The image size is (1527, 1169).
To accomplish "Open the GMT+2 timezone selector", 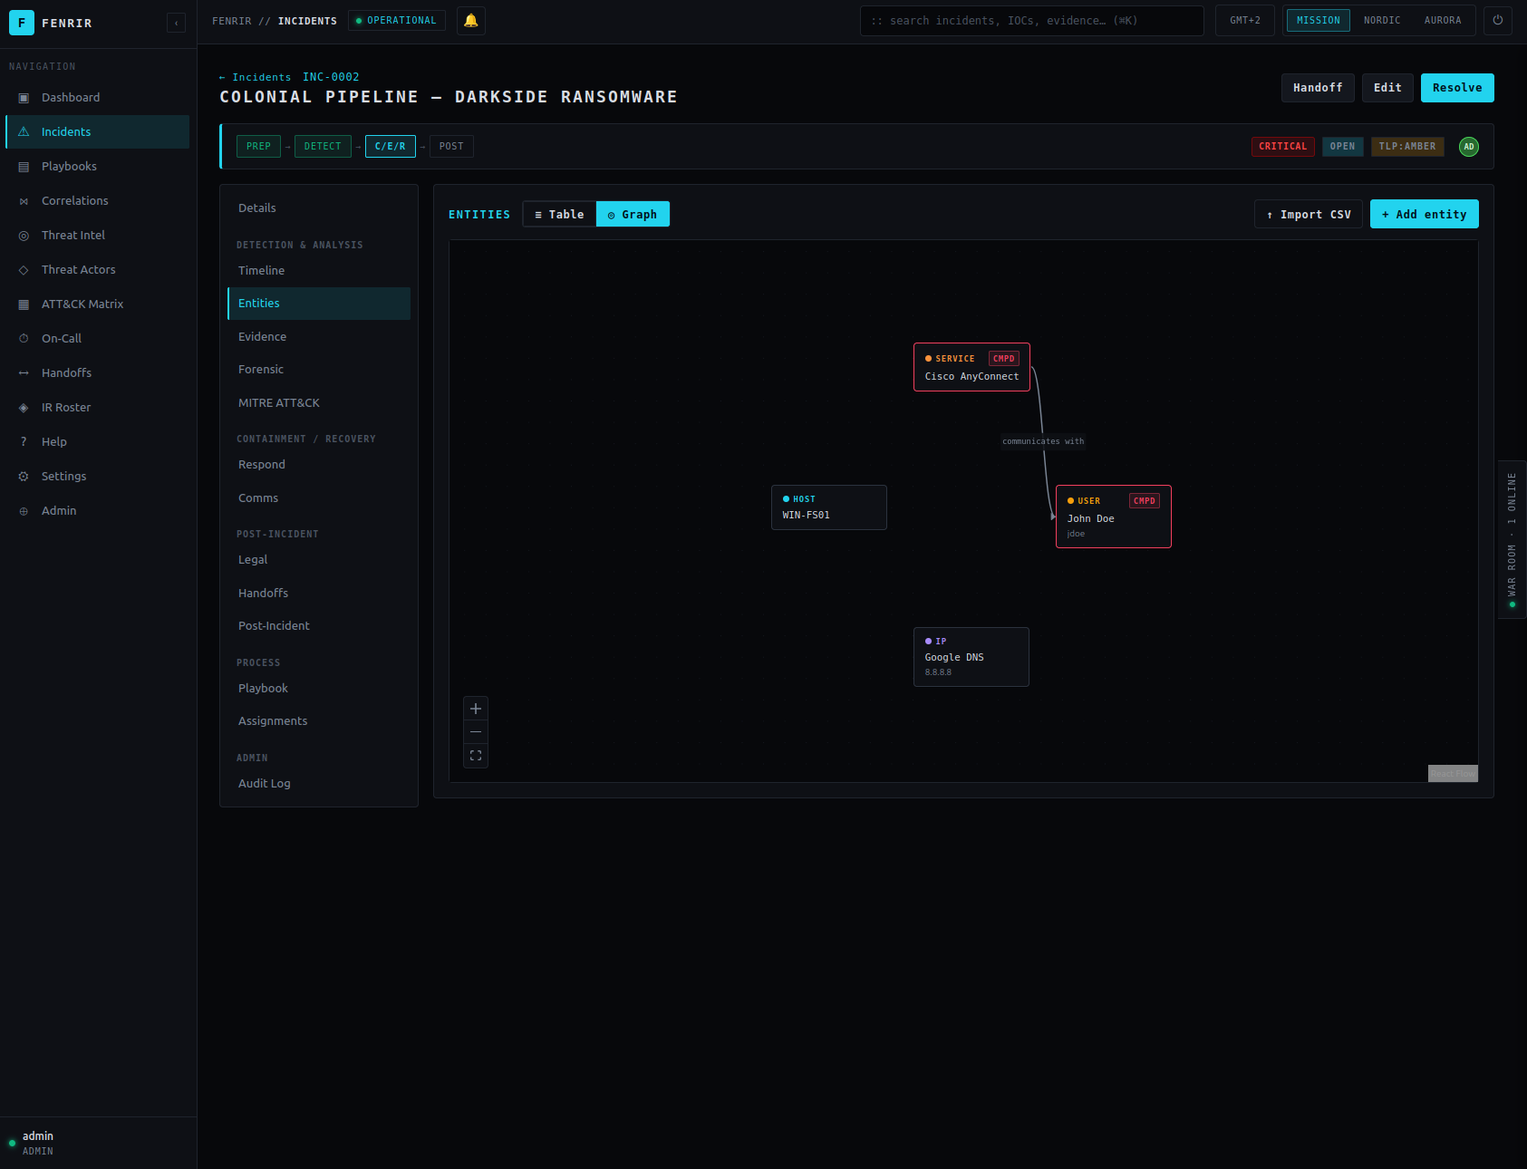I will pyautogui.click(x=1245, y=21).
